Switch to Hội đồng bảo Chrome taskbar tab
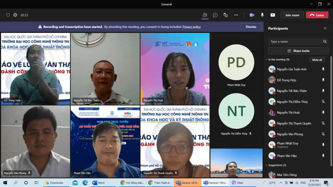The image size is (333, 187). 132,182
